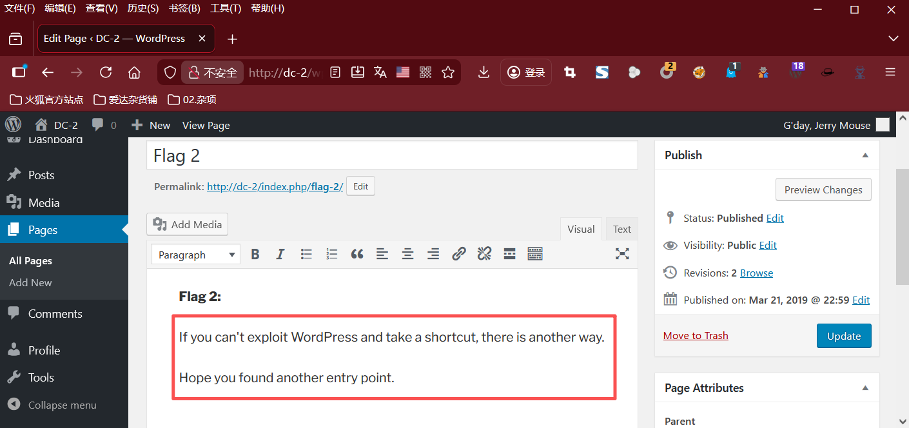Switch to the Visual editor tab
909x428 pixels.
(x=581, y=229)
